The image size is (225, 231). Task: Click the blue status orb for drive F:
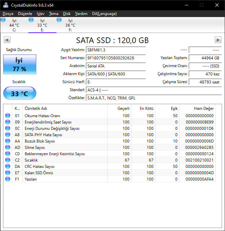point(59,20)
